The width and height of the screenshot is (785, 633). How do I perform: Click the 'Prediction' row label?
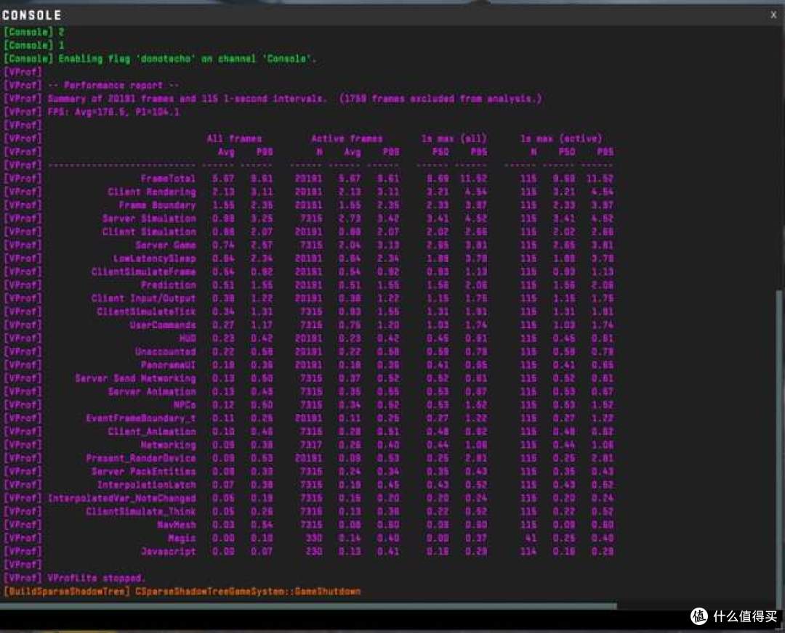tap(168, 285)
